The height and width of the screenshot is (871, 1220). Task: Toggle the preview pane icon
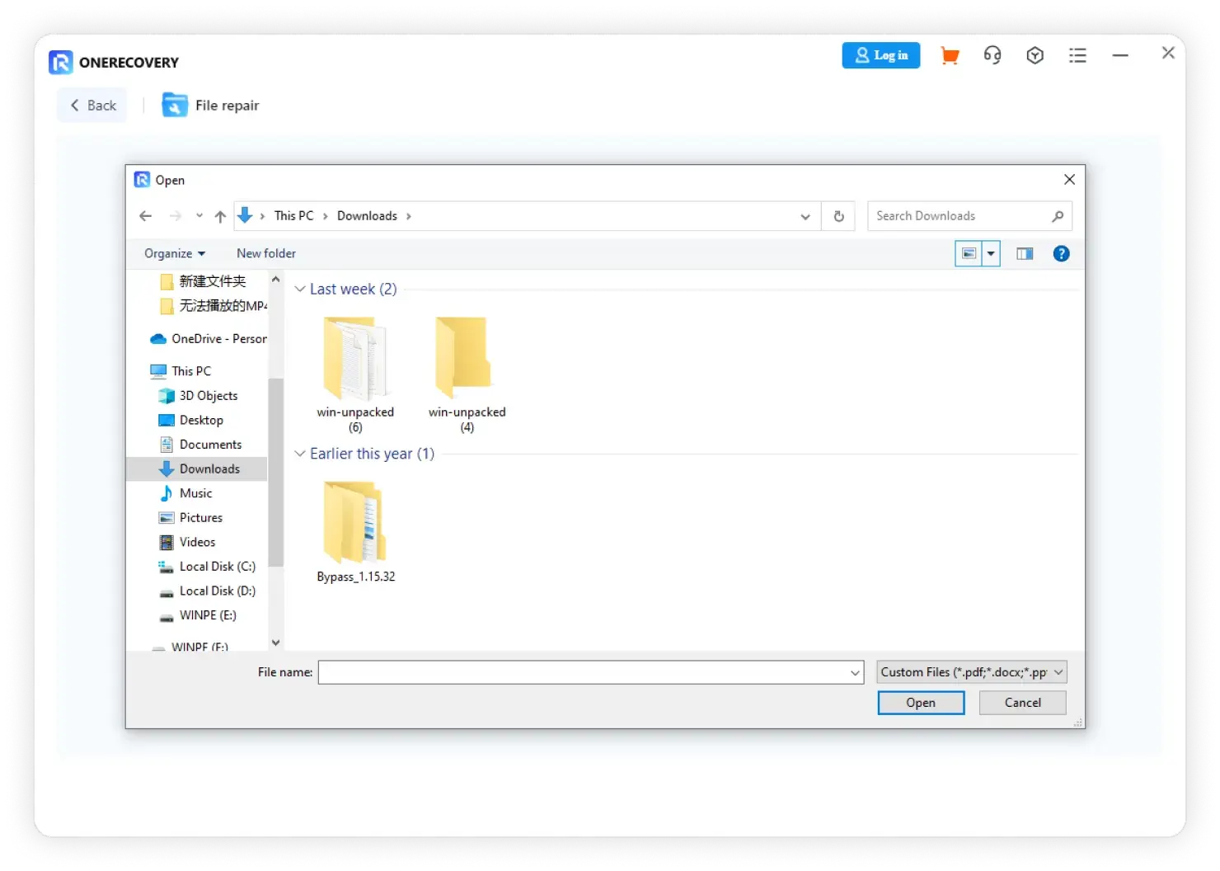(x=1025, y=254)
